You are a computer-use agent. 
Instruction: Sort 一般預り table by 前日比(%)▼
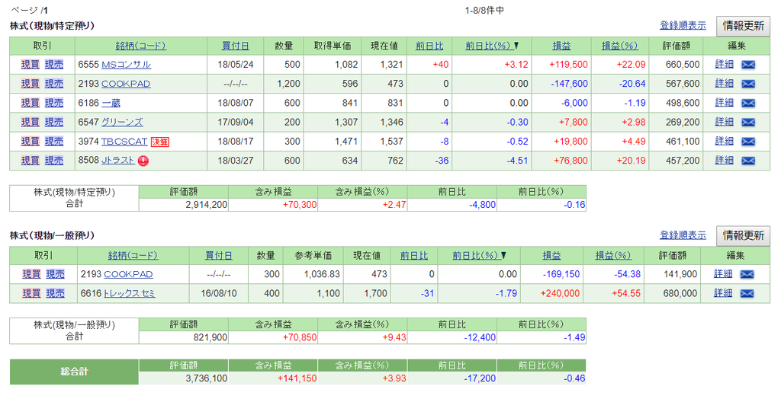click(x=479, y=256)
